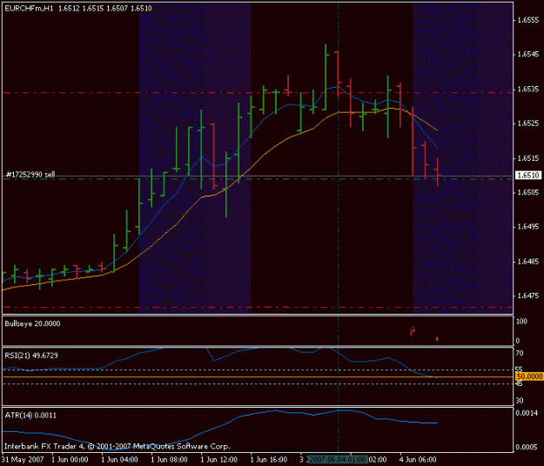544x466 pixels.
Task: Click the 1 Jun 00:00 time label
Action: point(70,460)
